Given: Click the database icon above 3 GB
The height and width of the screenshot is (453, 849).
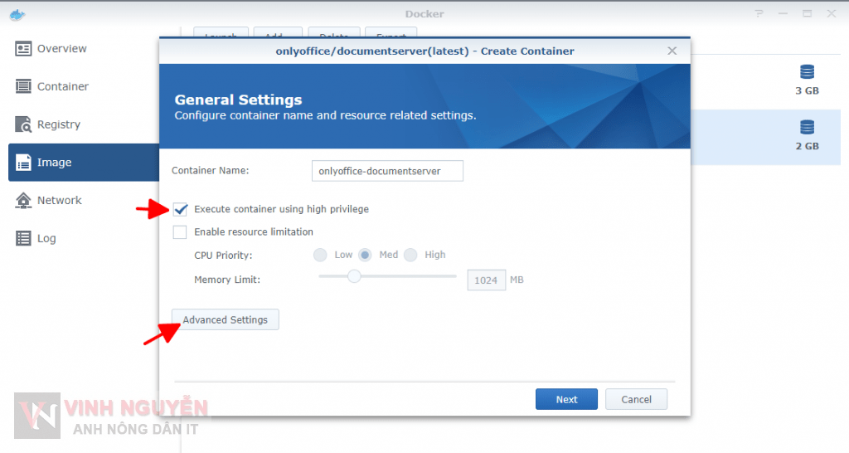Looking at the screenshot, I should click(807, 72).
